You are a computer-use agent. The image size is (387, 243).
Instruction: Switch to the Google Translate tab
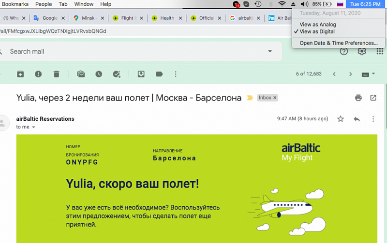(49, 18)
